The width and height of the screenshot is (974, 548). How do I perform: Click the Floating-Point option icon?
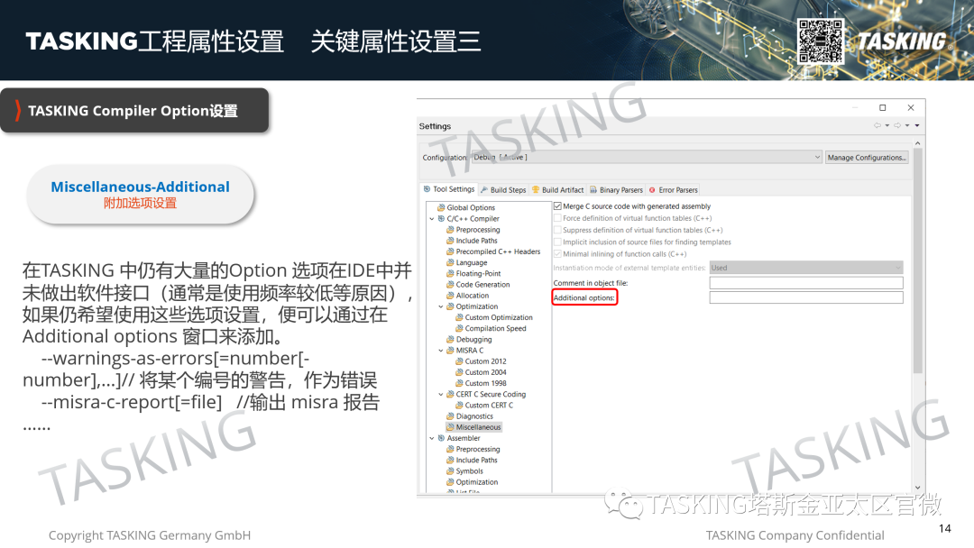[x=450, y=274]
